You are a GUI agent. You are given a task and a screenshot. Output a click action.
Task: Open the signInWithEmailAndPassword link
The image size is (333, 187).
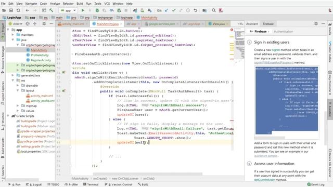point(274,62)
